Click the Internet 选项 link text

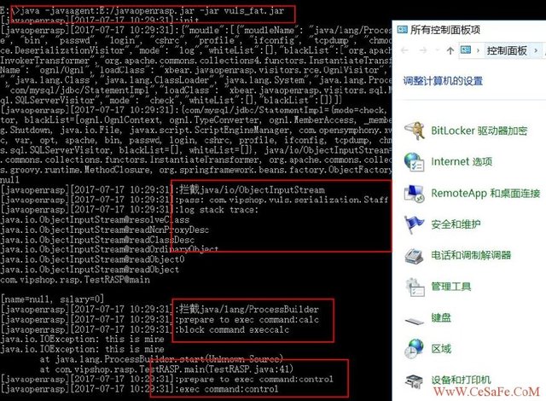(x=462, y=162)
